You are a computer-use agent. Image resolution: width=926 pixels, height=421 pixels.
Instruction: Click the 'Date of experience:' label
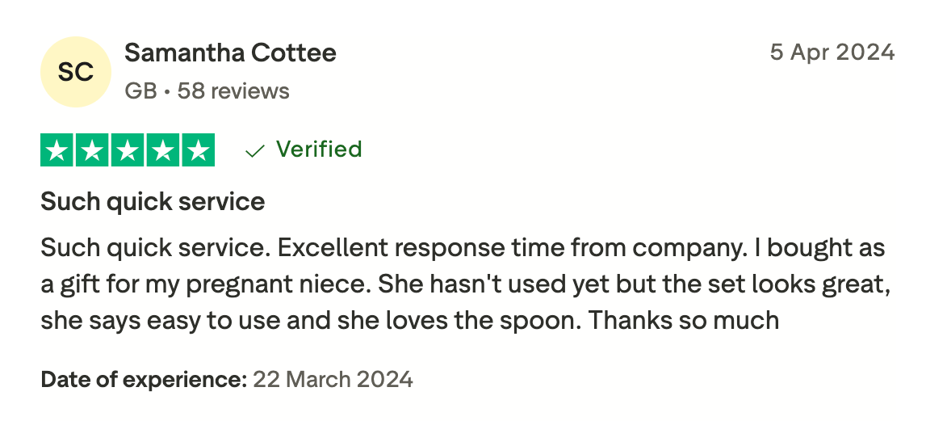coord(144,378)
